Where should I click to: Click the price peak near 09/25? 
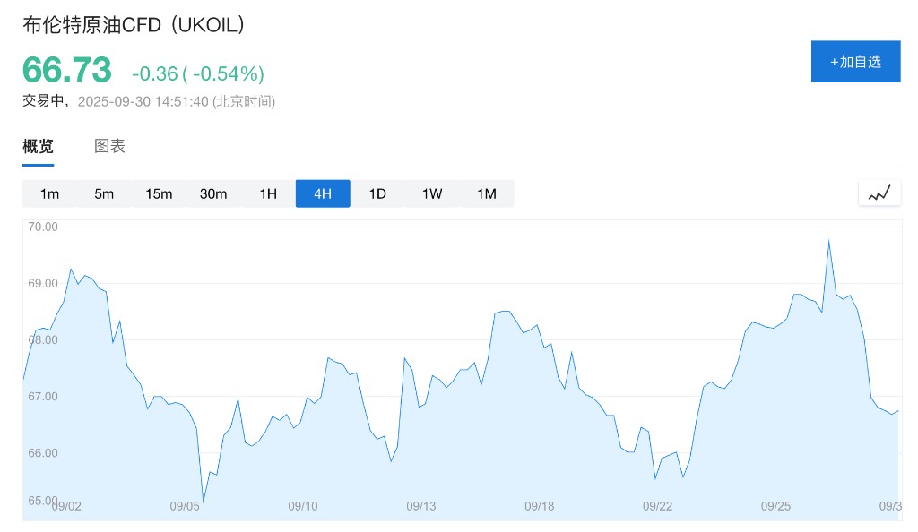coord(828,240)
